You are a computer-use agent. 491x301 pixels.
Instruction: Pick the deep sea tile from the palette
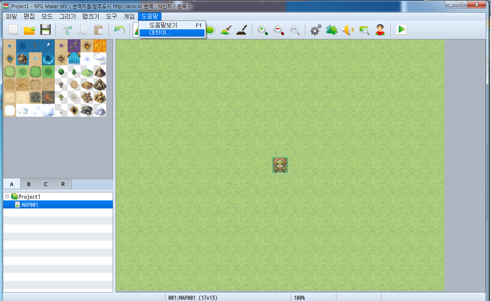pyautogui.click(x=23, y=46)
